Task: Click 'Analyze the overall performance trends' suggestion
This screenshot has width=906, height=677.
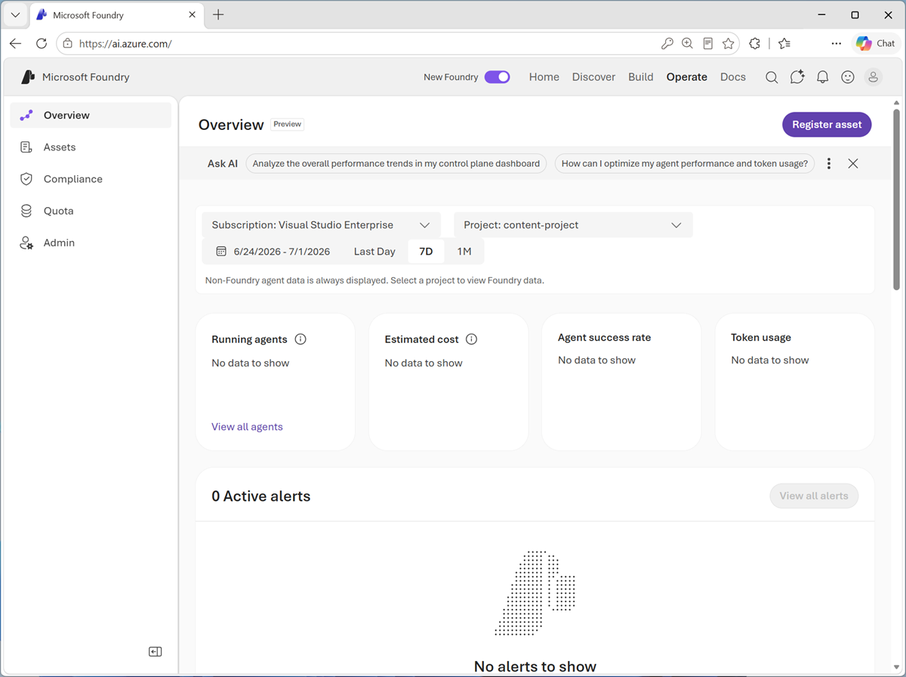Action: pyautogui.click(x=396, y=163)
